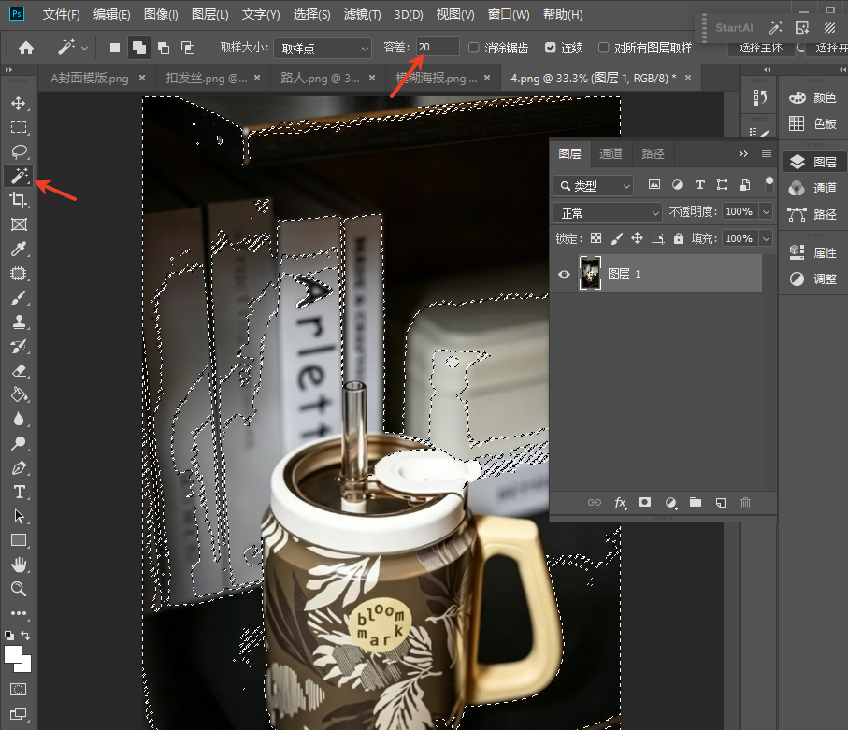848x730 pixels.
Task: Select the Lasso tool
Action: [20, 151]
